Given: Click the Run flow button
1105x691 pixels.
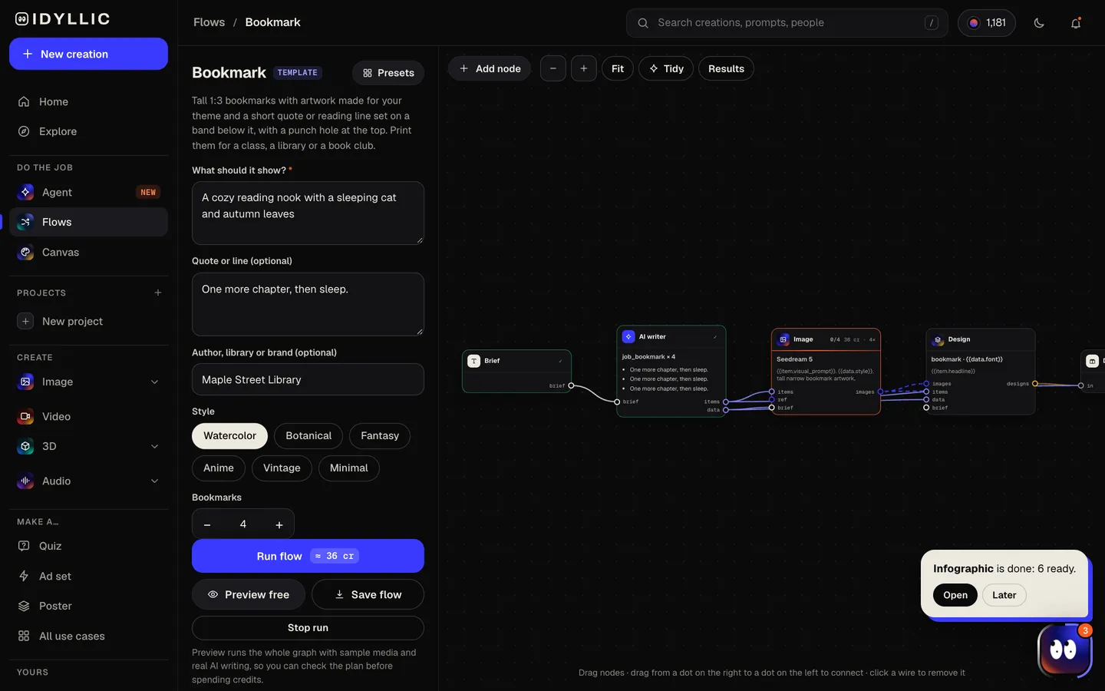Looking at the screenshot, I should 308,556.
